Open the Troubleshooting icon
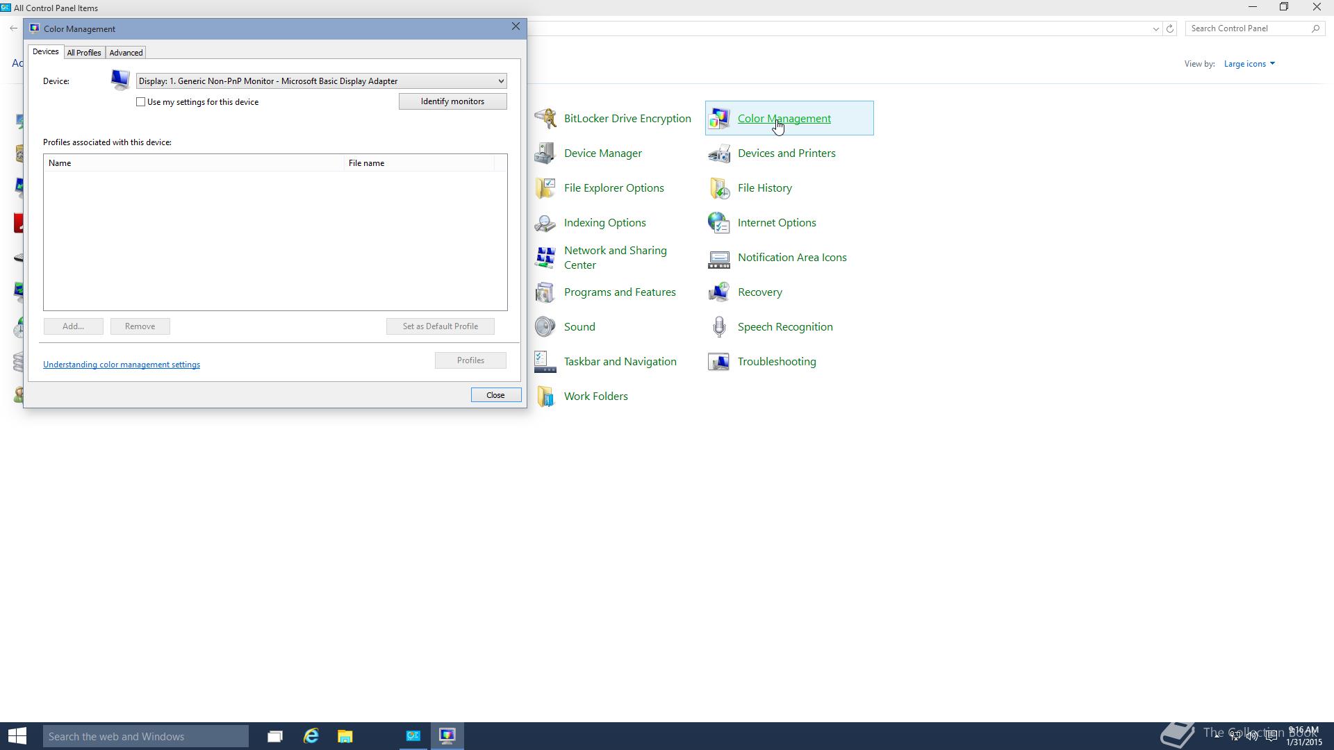This screenshot has height=750, width=1334. click(x=719, y=361)
